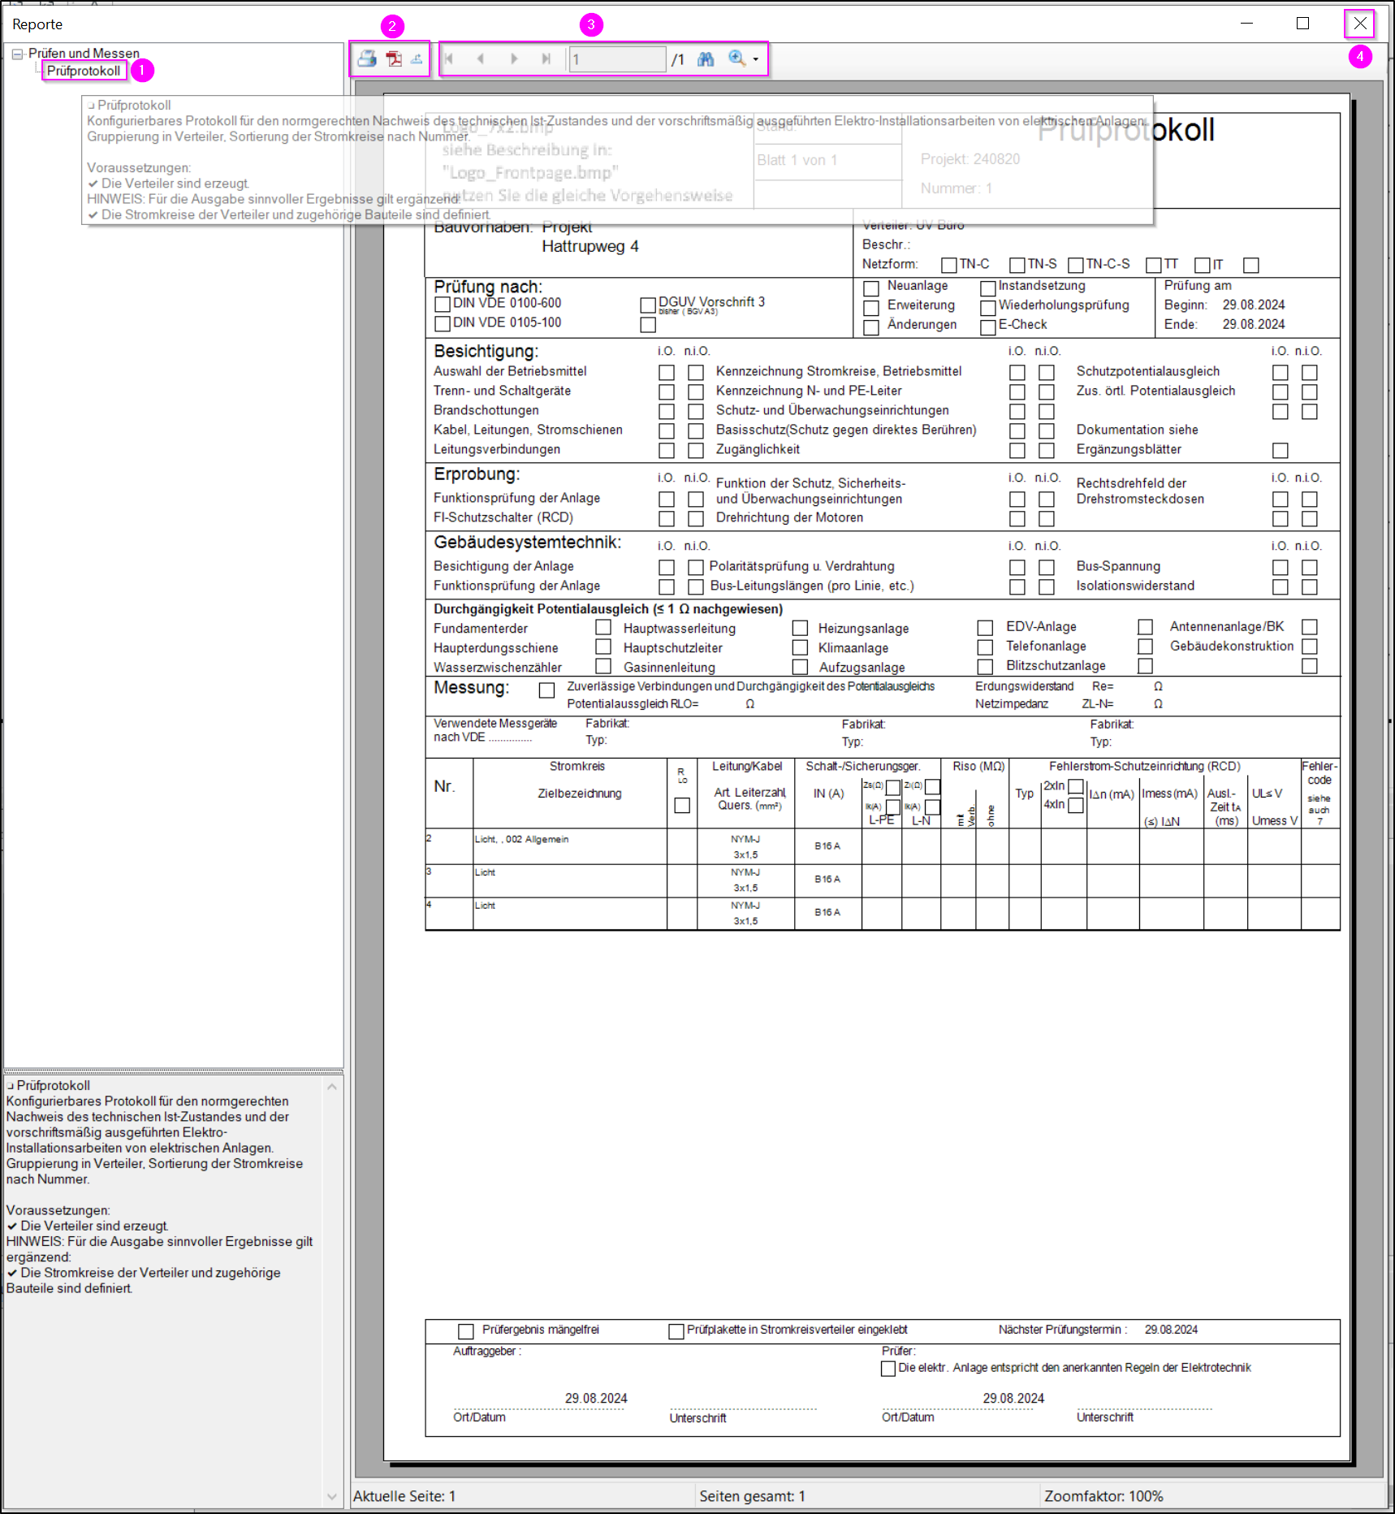The image size is (1395, 1514).
Task: Select the Prüfprotokoll report in the tree
Action: pos(84,71)
